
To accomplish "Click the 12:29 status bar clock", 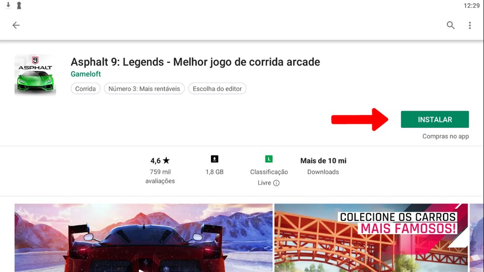I will click(471, 5).
